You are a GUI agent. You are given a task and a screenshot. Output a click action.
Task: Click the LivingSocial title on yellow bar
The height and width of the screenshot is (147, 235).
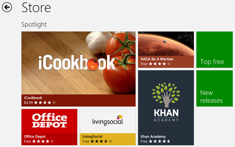tap(92, 136)
